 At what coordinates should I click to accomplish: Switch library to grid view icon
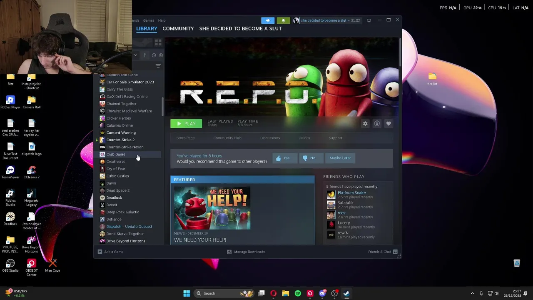158,42
